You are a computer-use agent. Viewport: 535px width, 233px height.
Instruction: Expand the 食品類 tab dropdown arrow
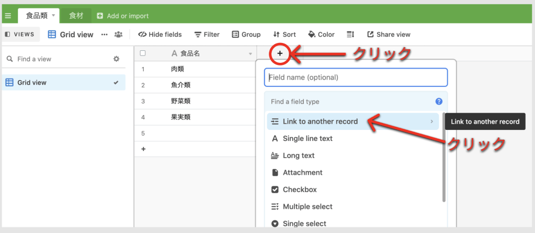point(53,16)
